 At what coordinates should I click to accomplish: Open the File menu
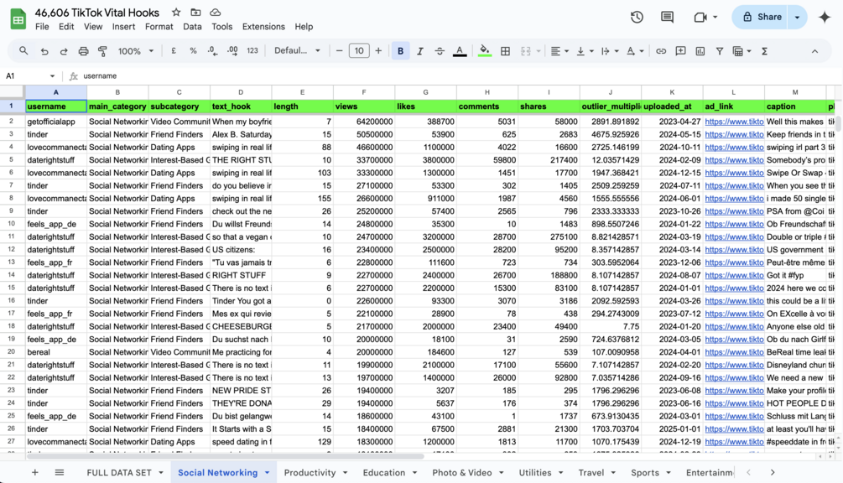pyautogui.click(x=42, y=26)
